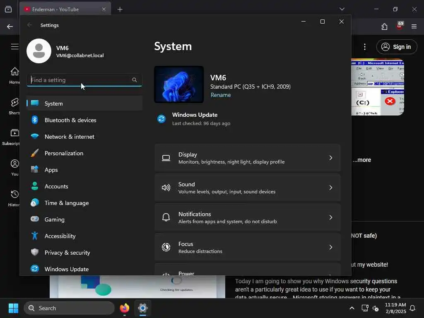Select Gaming settings category
The image size is (424, 318).
click(x=84, y=219)
